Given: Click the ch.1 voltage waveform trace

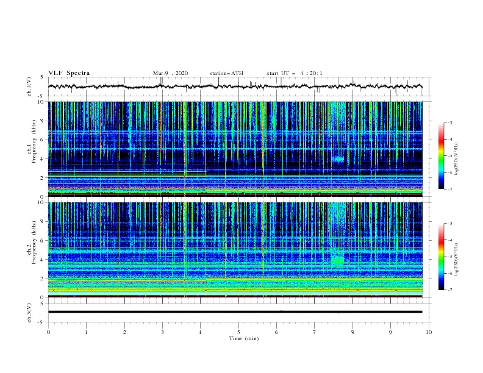Looking at the screenshot, I should 235,87.
